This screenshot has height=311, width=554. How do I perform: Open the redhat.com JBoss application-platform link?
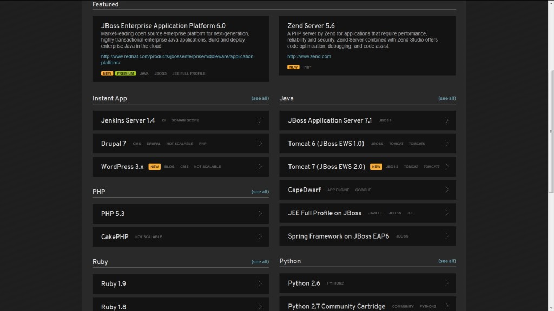[x=177, y=59]
